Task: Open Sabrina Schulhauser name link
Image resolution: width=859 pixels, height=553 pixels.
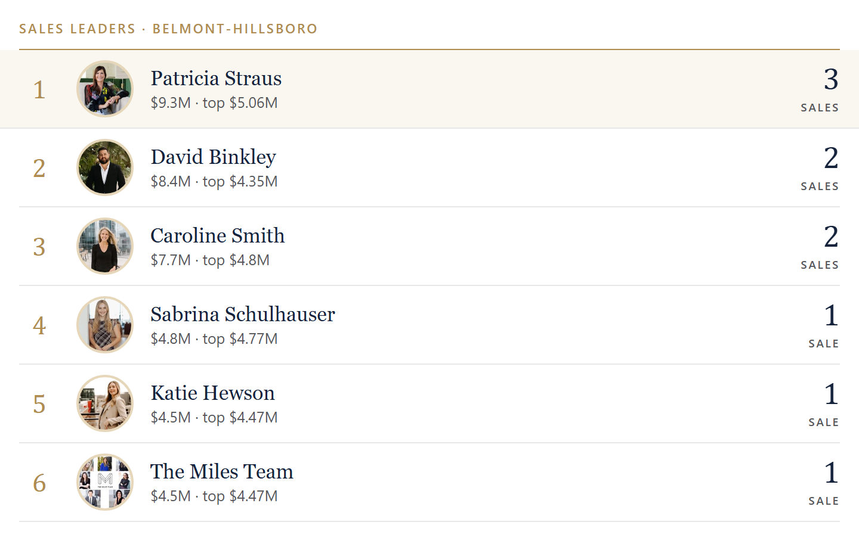Action: 243,314
